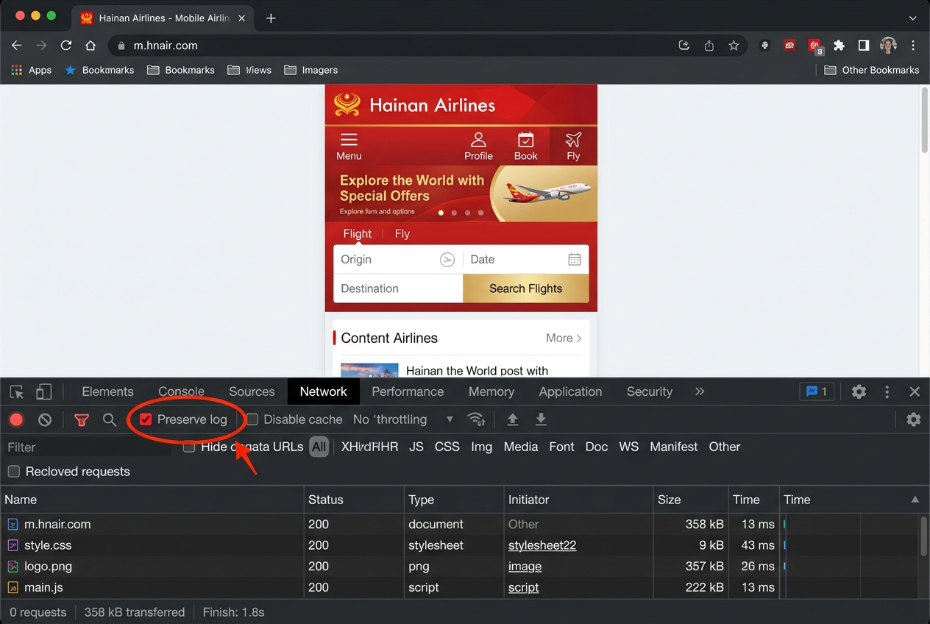Click the network Filter text field
Viewport: 930px width, 624px height.
87,447
